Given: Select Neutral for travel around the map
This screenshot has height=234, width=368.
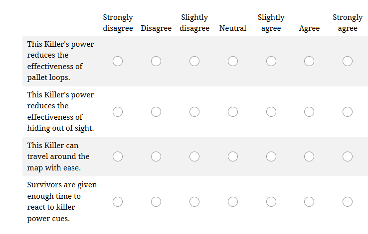Looking at the screenshot, I should click(233, 156).
